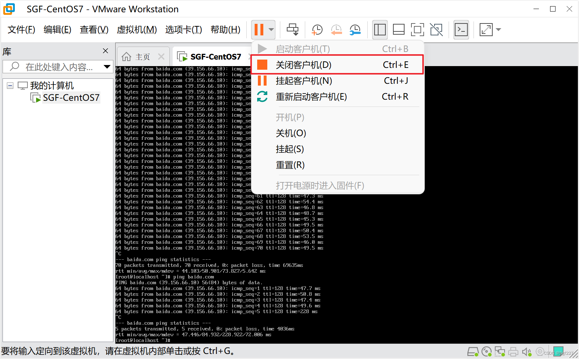579x359 pixels.
Task: Click the printer status icon
Action: 513,352
